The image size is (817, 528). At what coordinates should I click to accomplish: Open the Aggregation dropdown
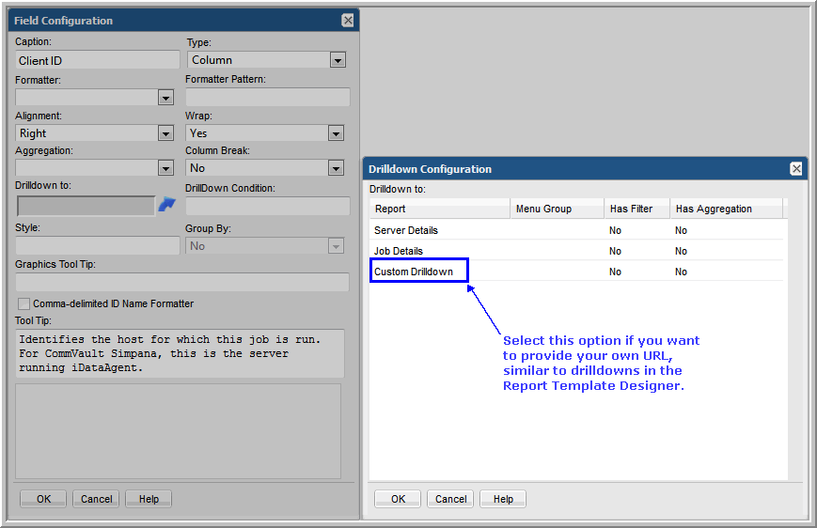click(x=165, y=168)
